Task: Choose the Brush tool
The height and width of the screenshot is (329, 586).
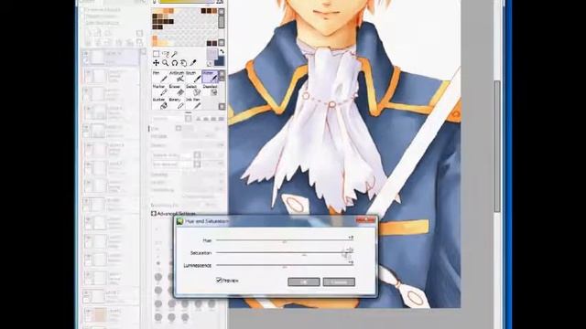Action: [x=193, y=77]
